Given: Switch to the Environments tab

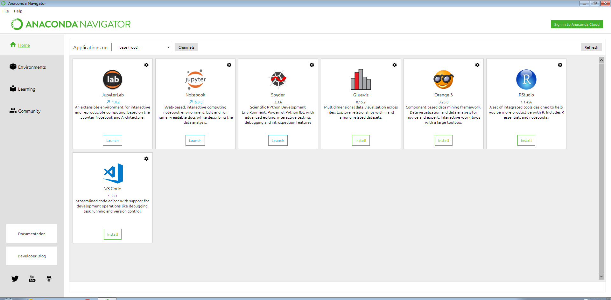Looking at the screenshot, I should pyautogui.click(x=32, y=67).
